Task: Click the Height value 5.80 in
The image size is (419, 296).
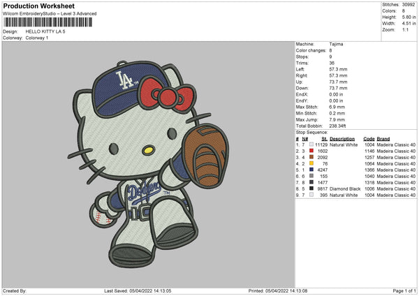Action: (409, 17)
